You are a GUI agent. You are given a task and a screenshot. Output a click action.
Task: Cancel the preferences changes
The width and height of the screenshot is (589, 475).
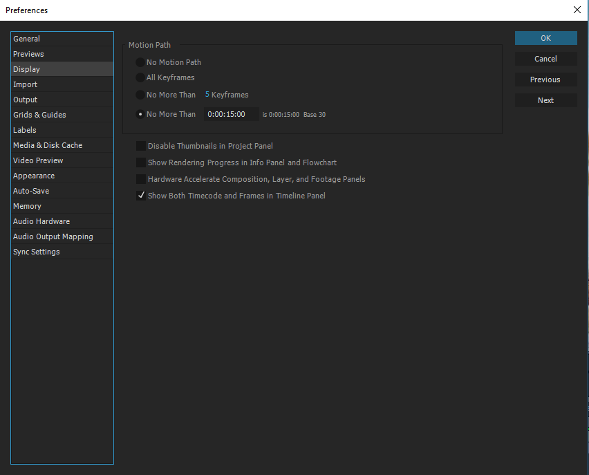click(x=545, y=59)
